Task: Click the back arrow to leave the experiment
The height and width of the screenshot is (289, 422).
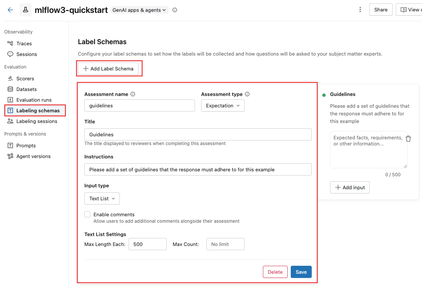Action: coord(10,10)
